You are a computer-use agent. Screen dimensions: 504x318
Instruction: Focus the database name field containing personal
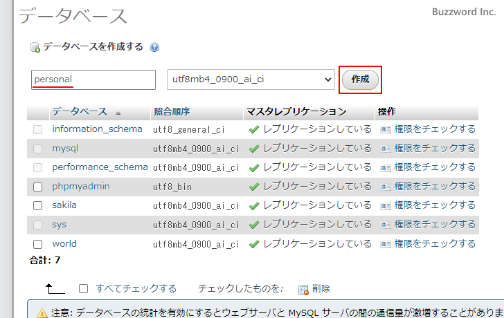pyautogui.click(x=93, y=79)
